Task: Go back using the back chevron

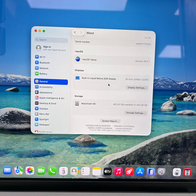Action: click(x=75, y=33)
